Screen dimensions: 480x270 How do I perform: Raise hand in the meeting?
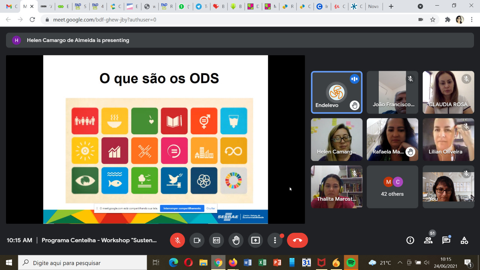tap(236, 240)
